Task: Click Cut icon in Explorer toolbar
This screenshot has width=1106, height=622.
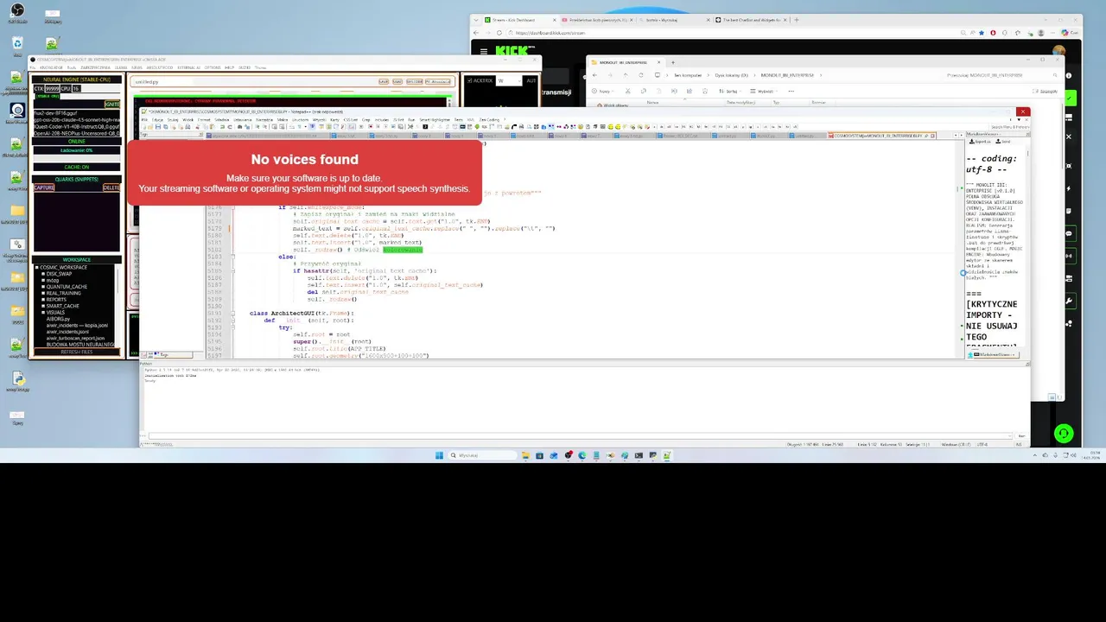Action: pos(628,91)
